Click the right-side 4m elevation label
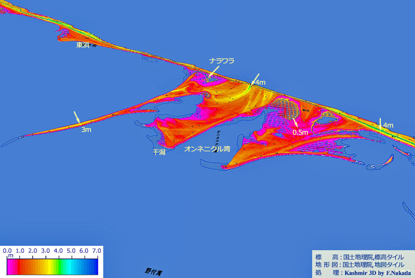 [388, 125]
